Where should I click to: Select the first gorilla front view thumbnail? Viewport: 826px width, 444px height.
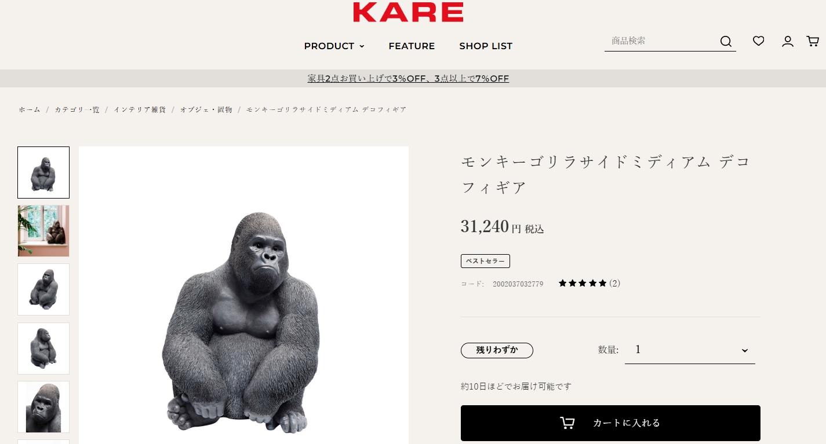pyautogui.click(x=43, y=173)
